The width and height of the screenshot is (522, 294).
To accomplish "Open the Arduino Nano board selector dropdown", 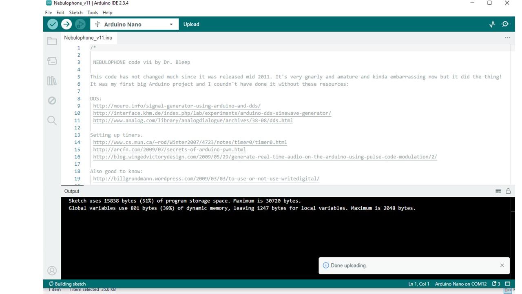I will pyautogui.click(x=134, y=24).
